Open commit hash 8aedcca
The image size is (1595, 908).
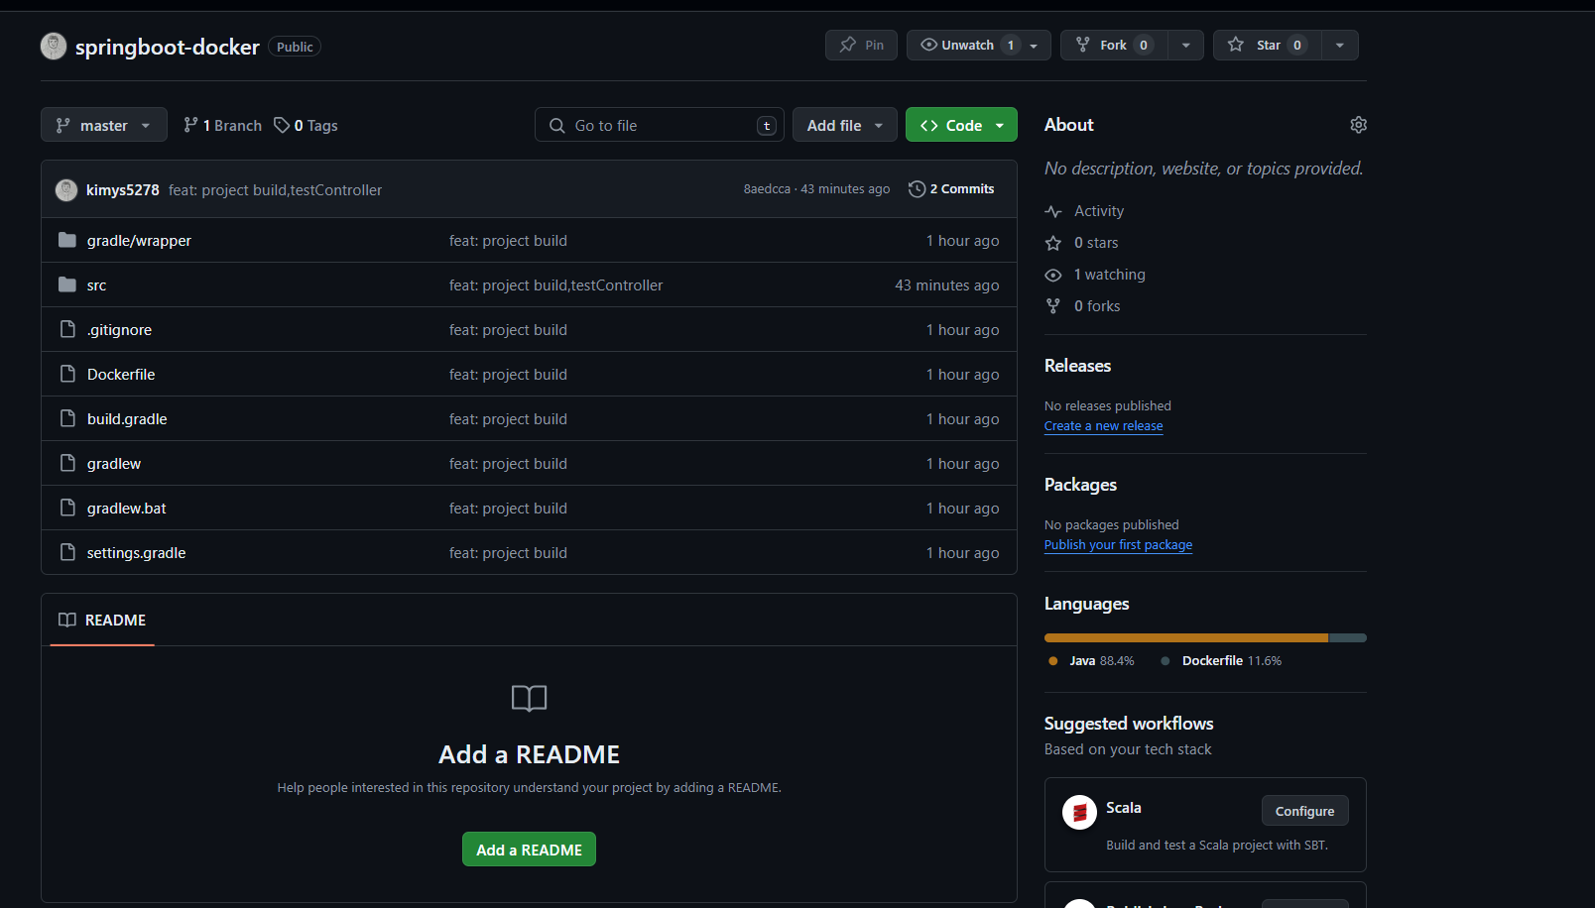[x=767, y=189]
